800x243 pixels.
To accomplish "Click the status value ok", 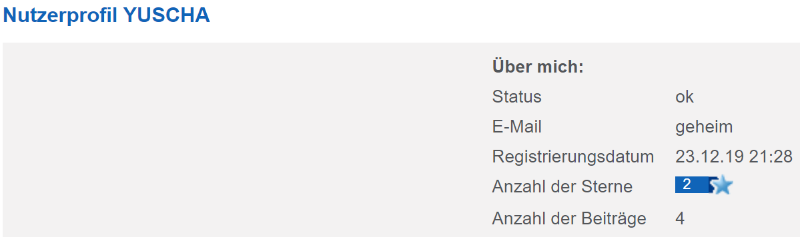I will [685, 97].
